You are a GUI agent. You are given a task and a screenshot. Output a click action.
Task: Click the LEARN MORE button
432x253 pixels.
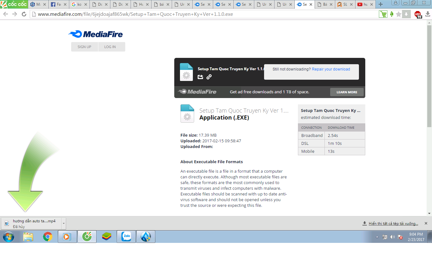pyautogui.click(x=347, y=92)
